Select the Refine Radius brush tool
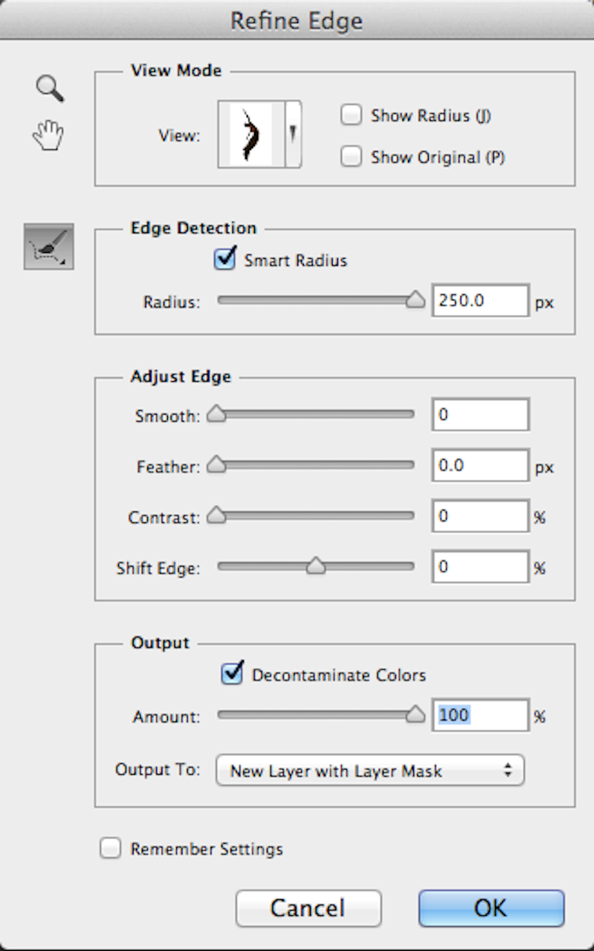The width and height of the screenshot is (594, 951). pyautogui.click(x=49, y=247)
